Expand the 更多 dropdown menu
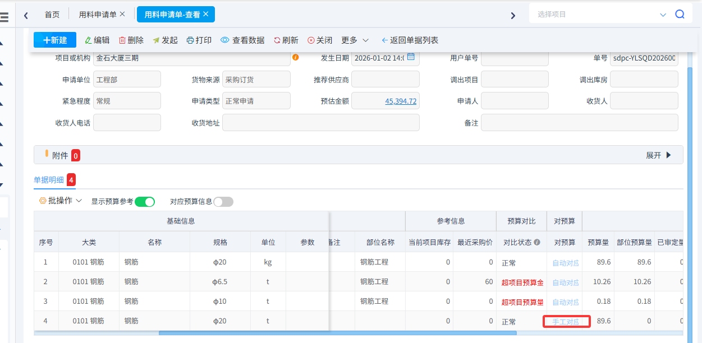702x343 pixels. point(355,40)
